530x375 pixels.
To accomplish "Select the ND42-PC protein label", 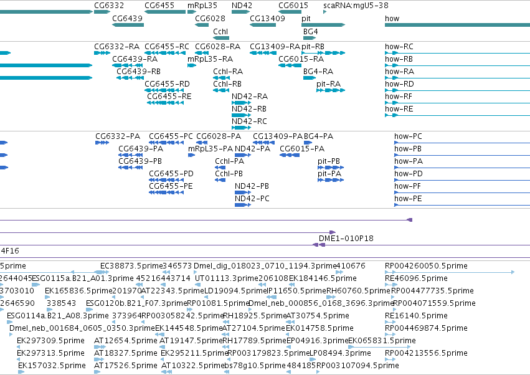I will [x=252, y=199].
